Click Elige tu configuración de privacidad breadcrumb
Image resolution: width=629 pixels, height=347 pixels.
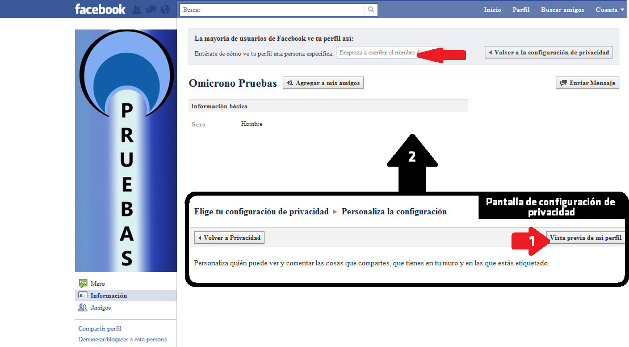pyautogui.click(x=261, y=211)
